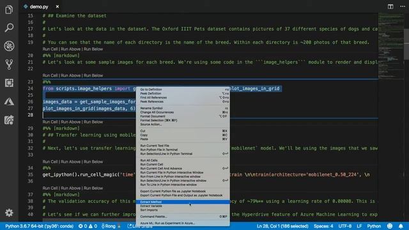Image resolution: width=409 pixels, height=230 pixels.
Task: Choose Run Selection/Line in Python Terminal
Action: 183,153
